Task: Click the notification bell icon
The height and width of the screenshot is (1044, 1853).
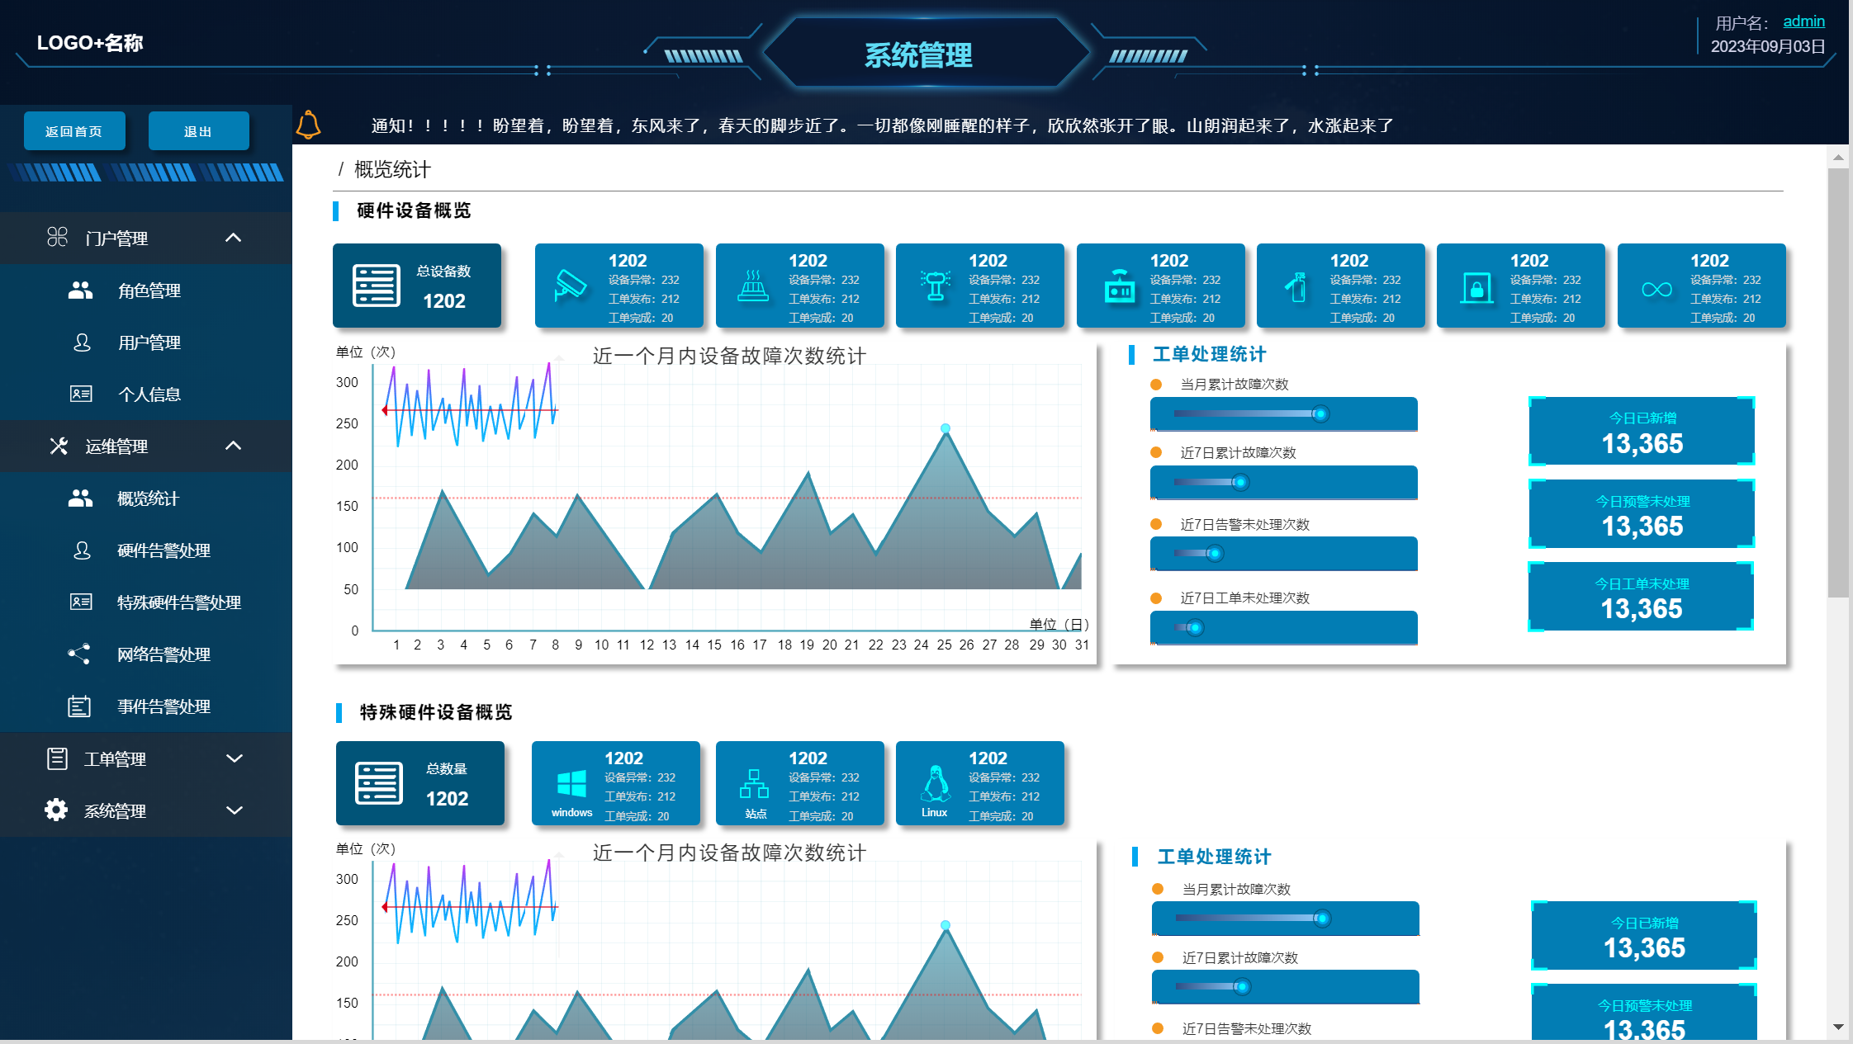Action: click(308, 125)
